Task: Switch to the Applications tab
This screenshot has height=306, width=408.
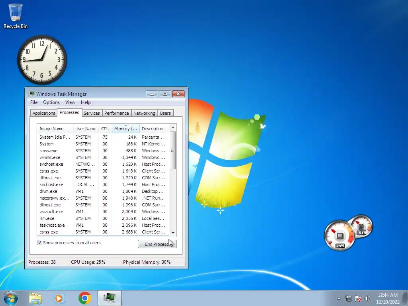Action: pyautogui.click(x=44, y=113)
